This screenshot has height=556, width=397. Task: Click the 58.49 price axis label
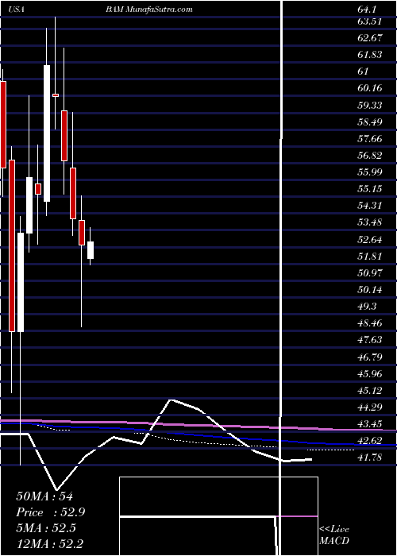pyautogui.click(x=370, y=122)
